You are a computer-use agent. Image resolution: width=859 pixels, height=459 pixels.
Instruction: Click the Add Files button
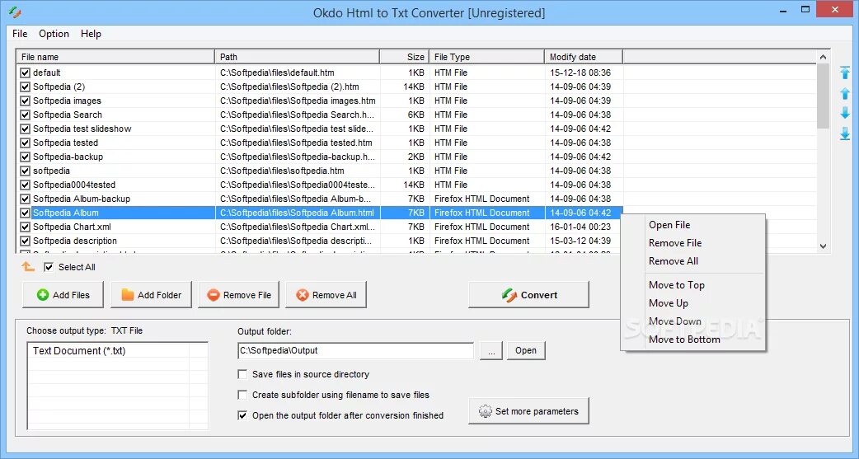tap(63, 295)
